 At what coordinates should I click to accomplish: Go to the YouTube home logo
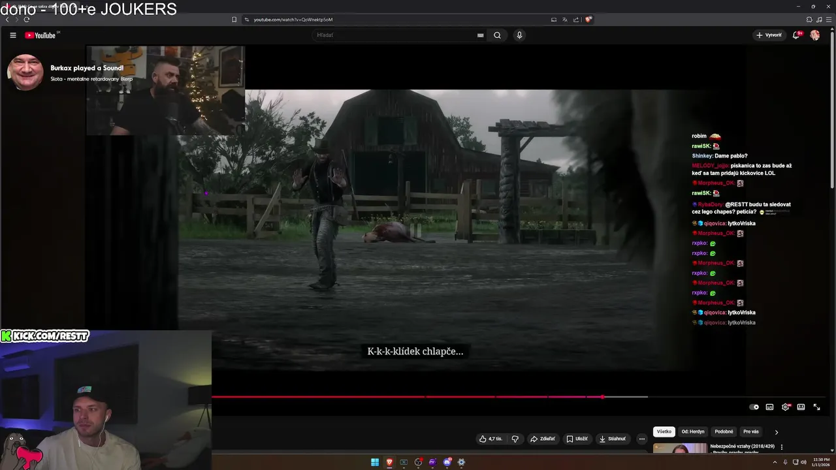(x=40, y=35)
